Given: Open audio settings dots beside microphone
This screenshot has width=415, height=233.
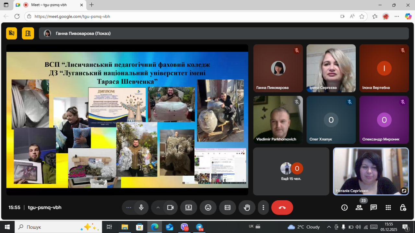Looking at the screenshot, I should (129, 207).
